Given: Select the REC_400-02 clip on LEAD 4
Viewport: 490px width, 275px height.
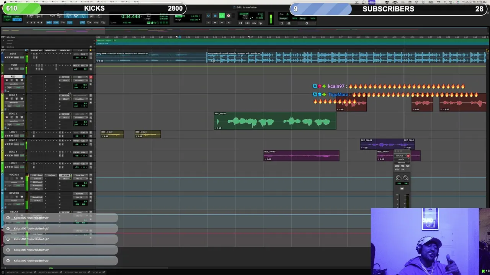Looking at the screenshot, I should pyautogui.click(x=301, y=155).
